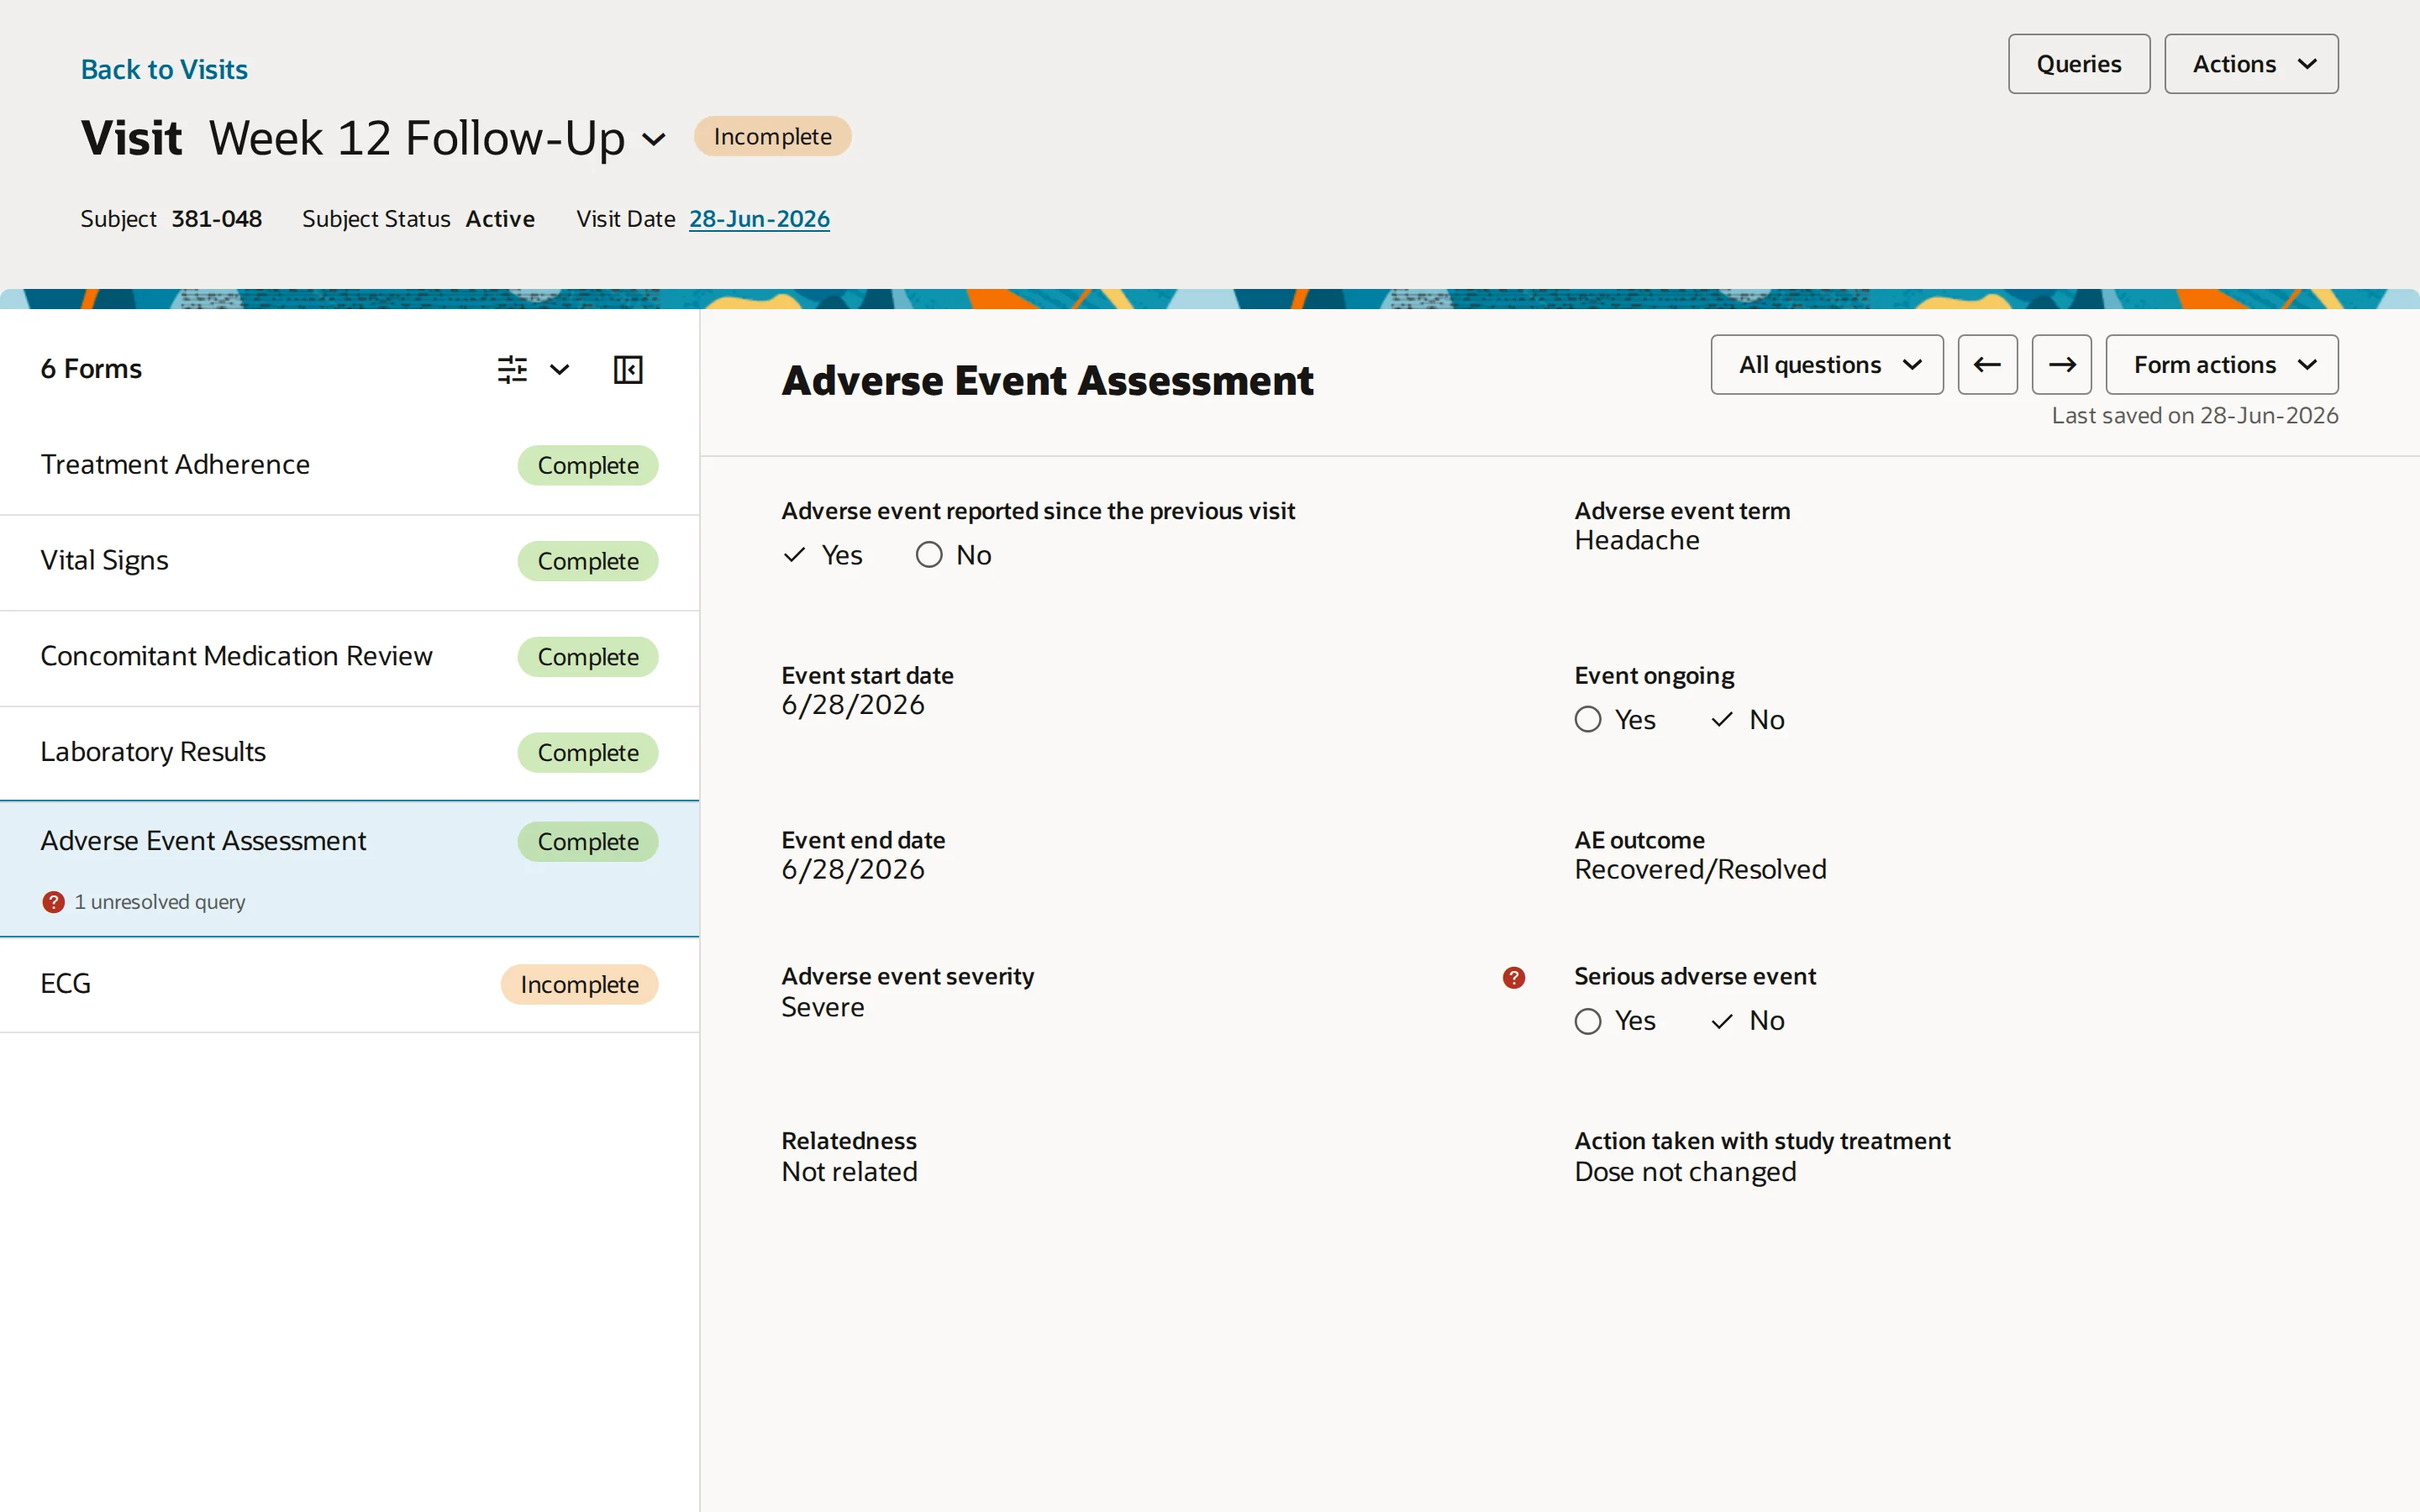Go to previous form arrow

1987,365
